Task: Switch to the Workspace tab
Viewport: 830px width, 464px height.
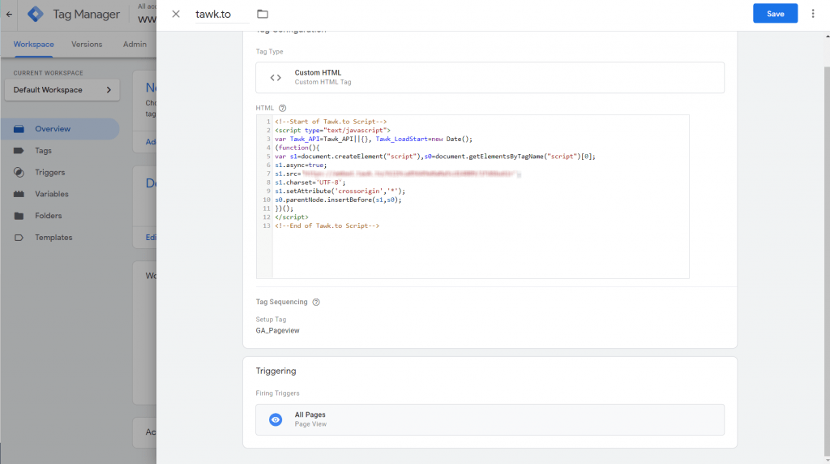Action: pos(33,45)
